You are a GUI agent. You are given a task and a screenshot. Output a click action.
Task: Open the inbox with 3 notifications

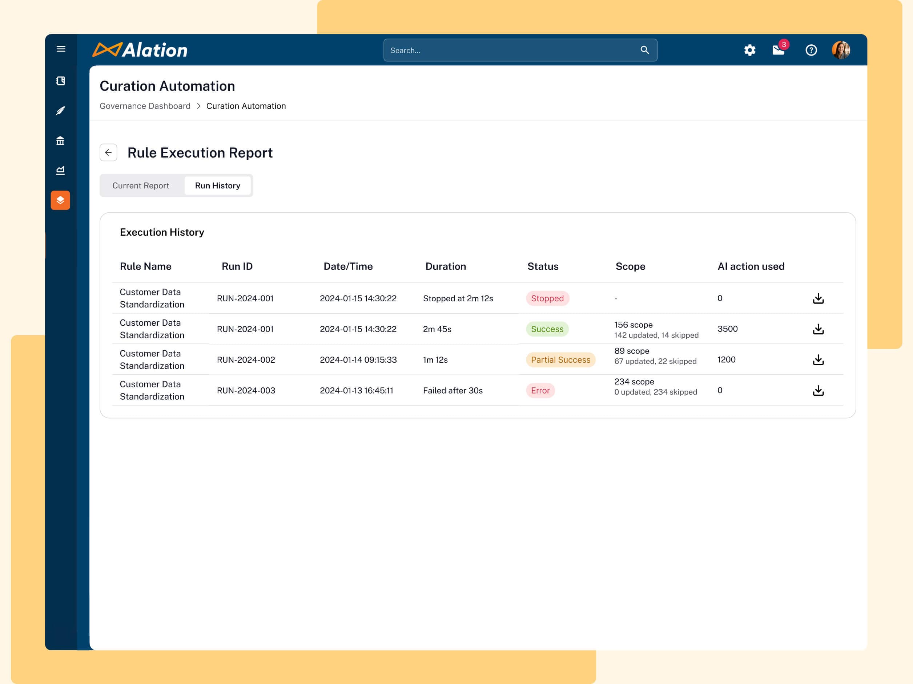pyautogui.click(x=779, y=50)
